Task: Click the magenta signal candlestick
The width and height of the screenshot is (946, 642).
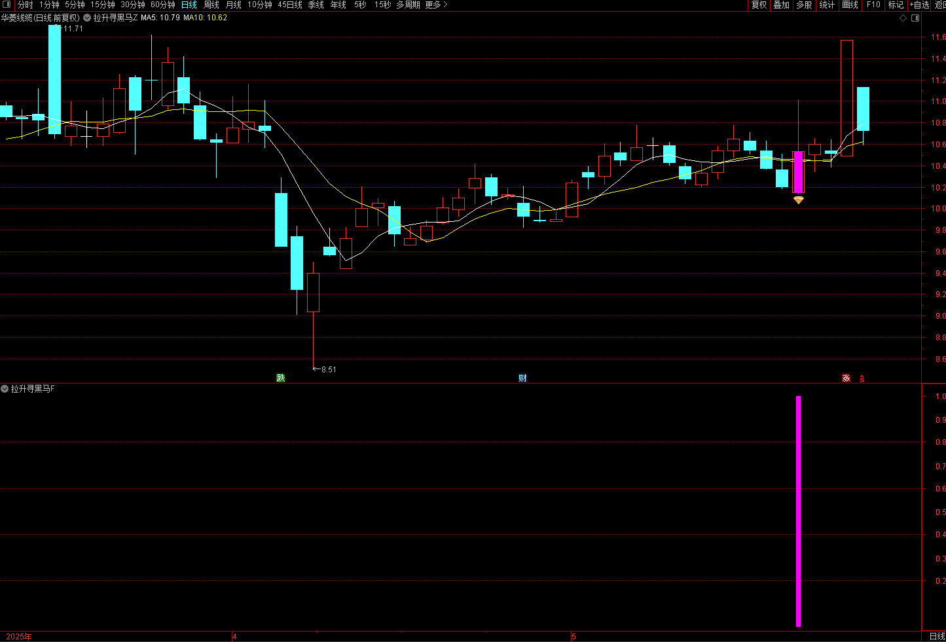Action: [799, 172]
